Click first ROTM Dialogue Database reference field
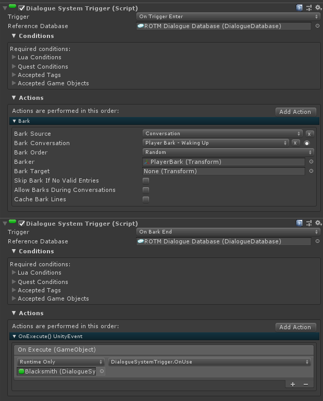This screenshot has width=323, height=401. pos(223,26)
